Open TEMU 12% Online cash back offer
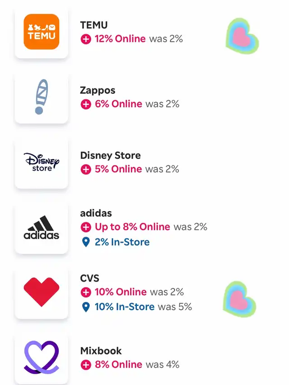The height and width of the screenshot is (385, 289). pyautogui.click(x=120, y=39)
